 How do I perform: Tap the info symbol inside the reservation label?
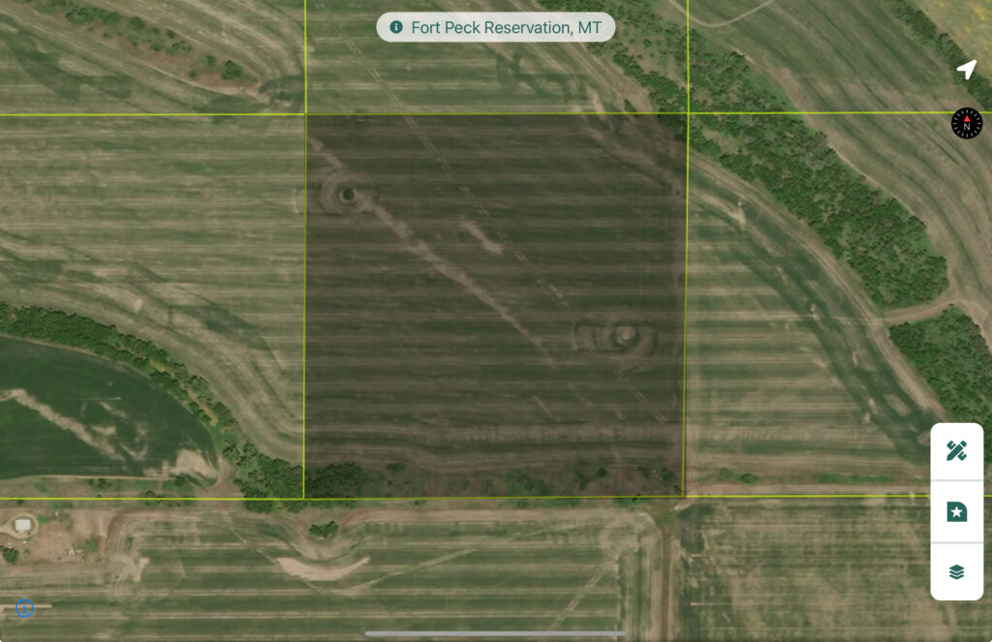tap(397, 27)
